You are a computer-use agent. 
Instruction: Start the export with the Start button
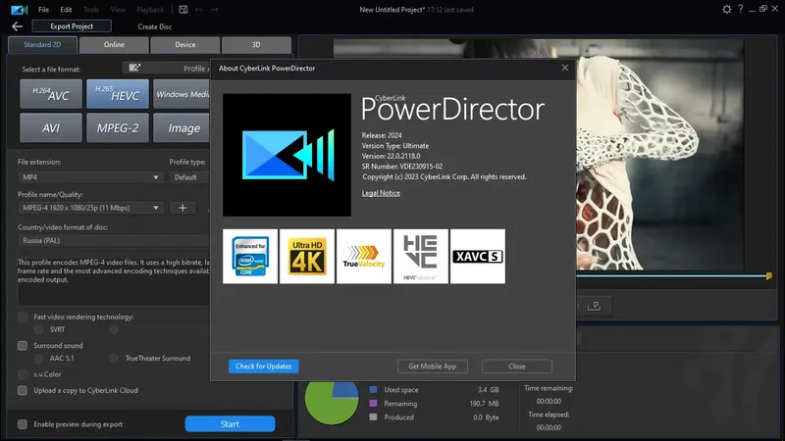click(x=230, y=424)
